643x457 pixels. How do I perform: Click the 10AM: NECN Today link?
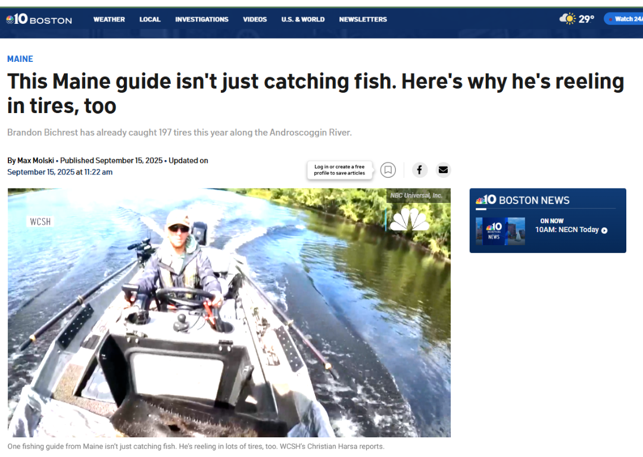tap(567, 230)
